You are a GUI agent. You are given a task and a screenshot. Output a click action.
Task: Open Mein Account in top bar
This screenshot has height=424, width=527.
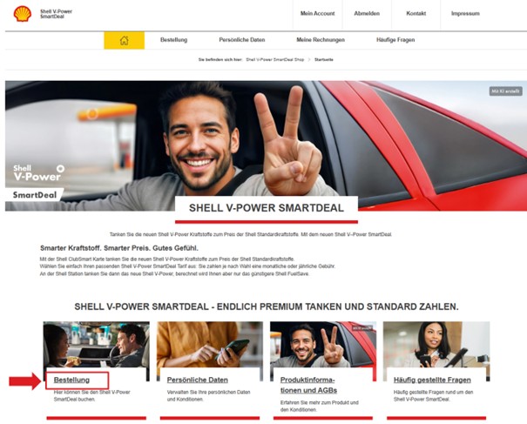tap(317, 14)
